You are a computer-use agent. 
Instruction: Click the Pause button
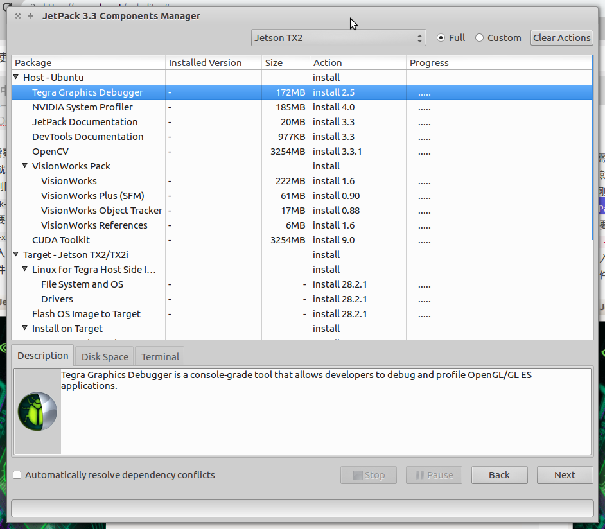tap(434, 475)
